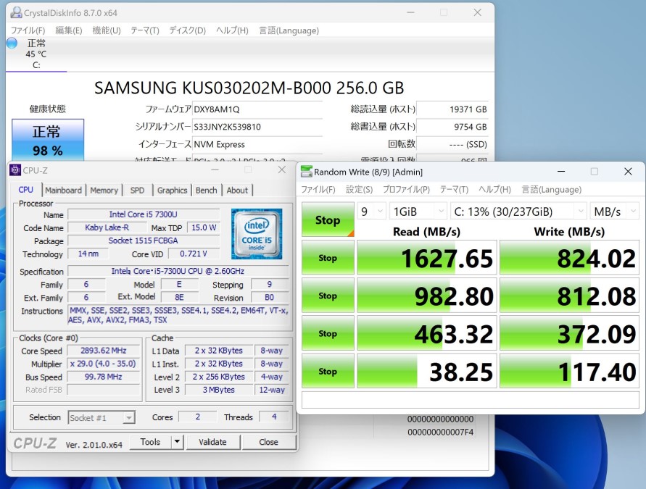
Task: Open the test size dropdown showing 1GiB
Action: (x=418, y=212)
